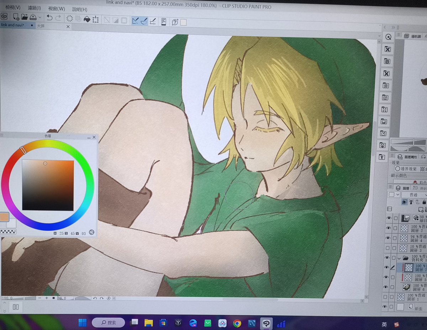
Task: Open File Explorer from the taskbar
Action: [x=148, y=323]
